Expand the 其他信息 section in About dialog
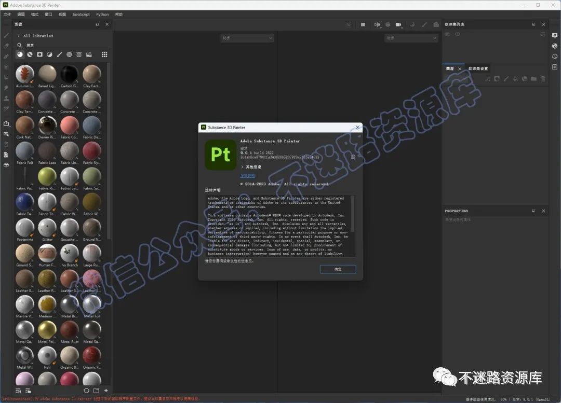 [x=243, y=167]
